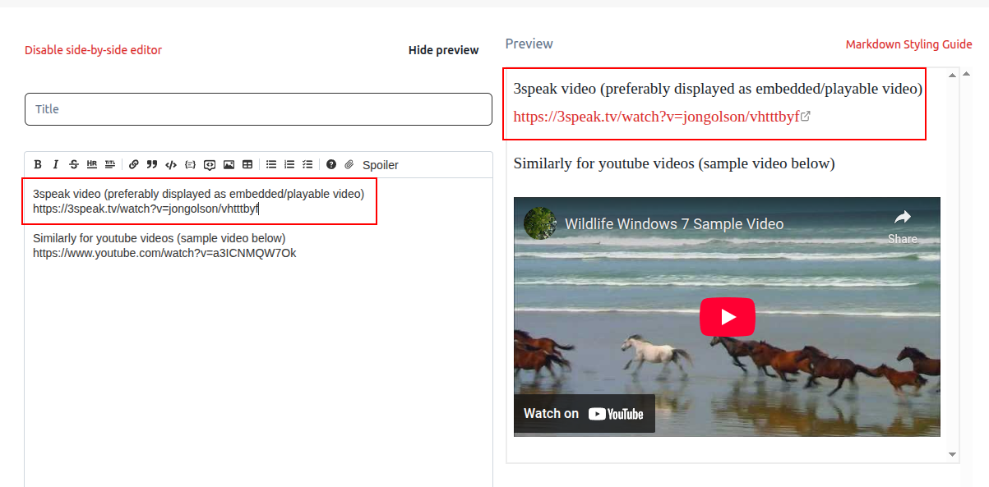The image size is (989, 487).
Task: Insert a blockquote using quote icon
Action: click(152, 165)
